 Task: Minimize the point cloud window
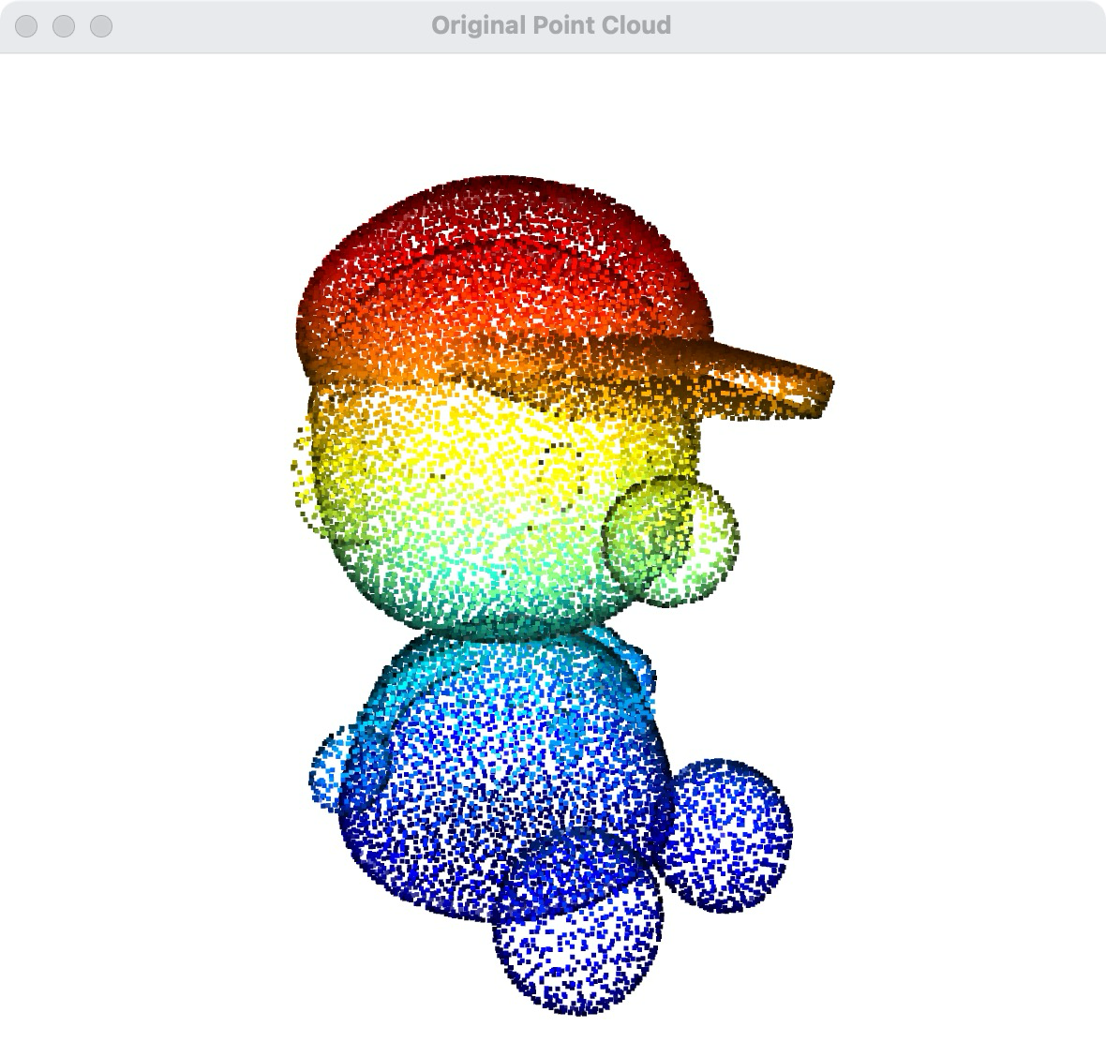tap(64, 26)
